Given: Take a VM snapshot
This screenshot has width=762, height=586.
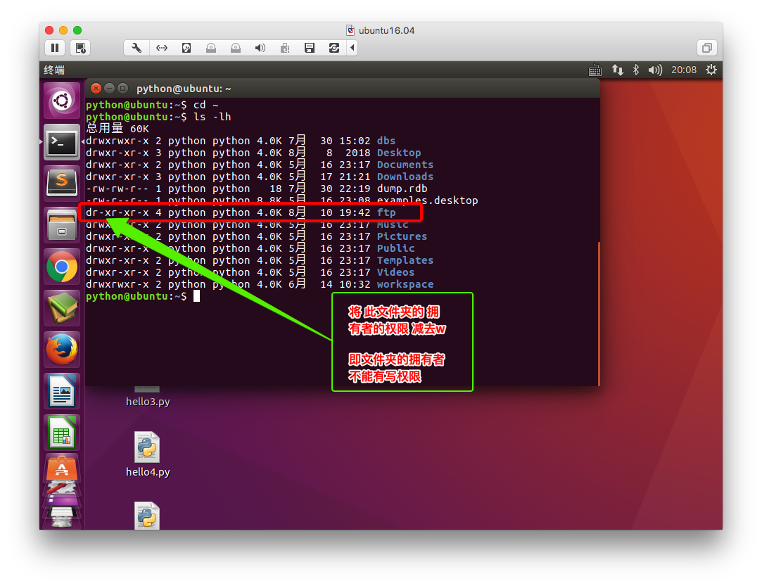Looking at the screenshot, I should 81,48.
